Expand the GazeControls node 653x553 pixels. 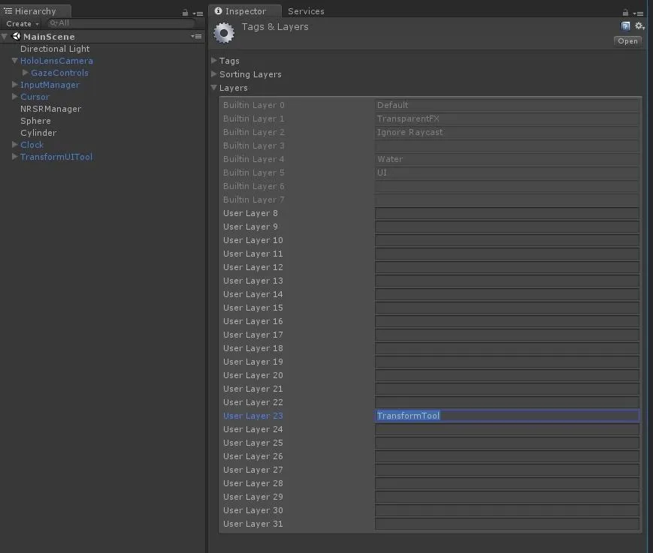(x=25, y=73)
